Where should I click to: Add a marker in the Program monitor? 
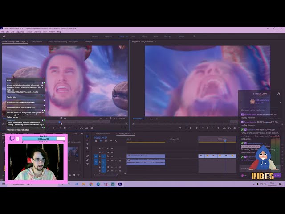click(x=180, y=128)
